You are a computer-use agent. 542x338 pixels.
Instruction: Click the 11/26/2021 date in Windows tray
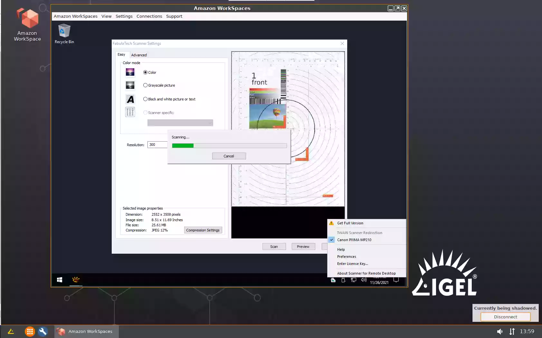tap(379, 283)
